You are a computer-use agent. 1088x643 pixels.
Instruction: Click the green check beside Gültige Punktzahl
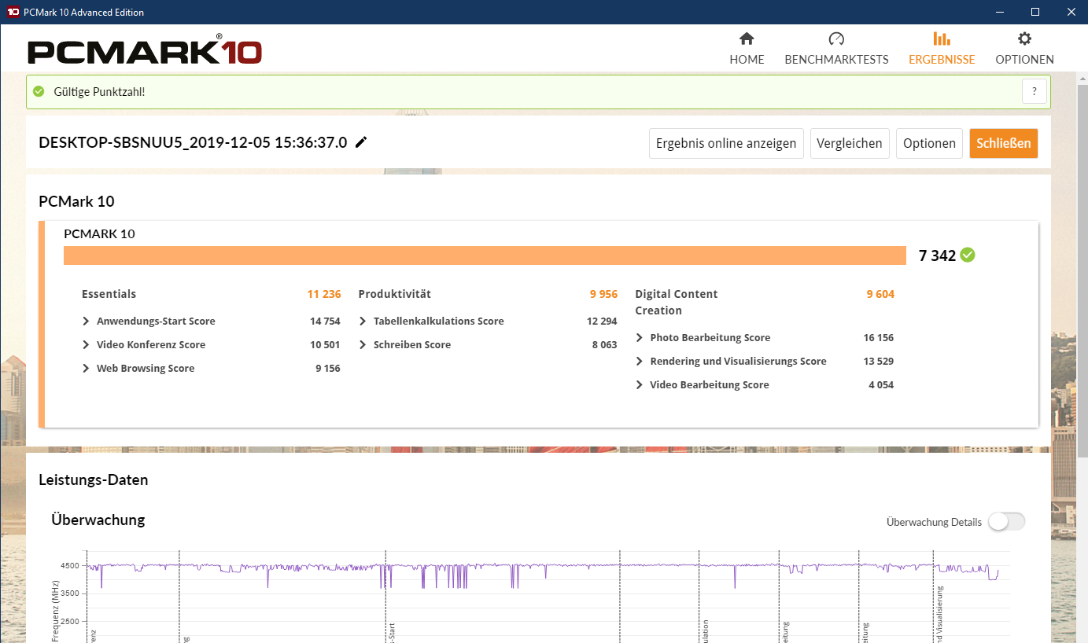(39, 92)
